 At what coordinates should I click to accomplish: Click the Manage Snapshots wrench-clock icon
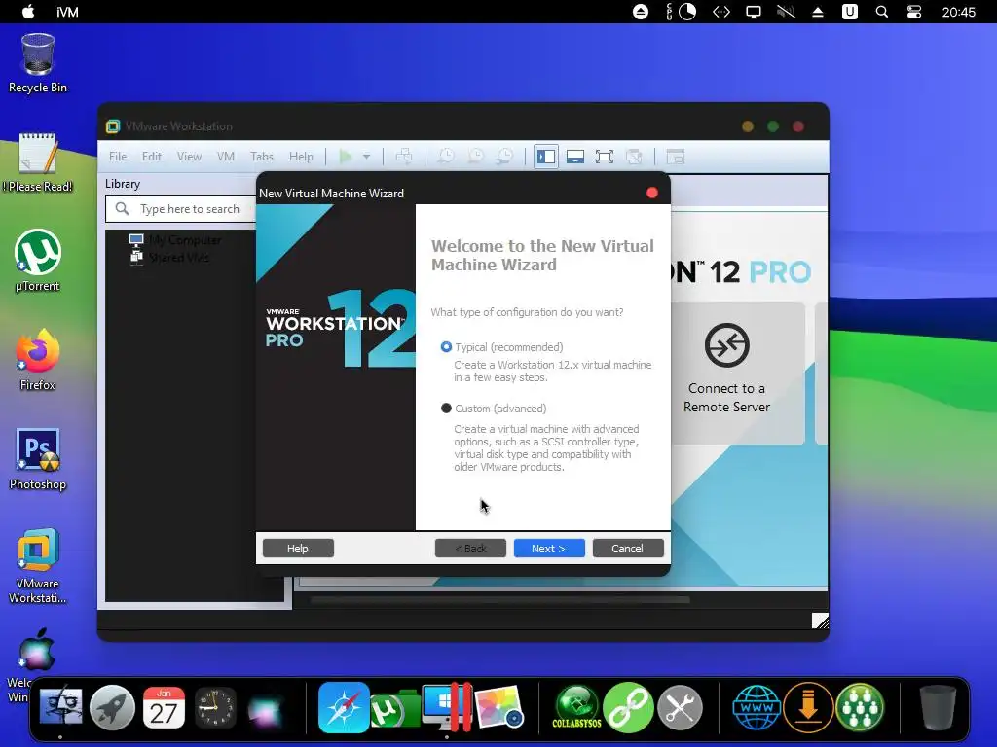505,157
